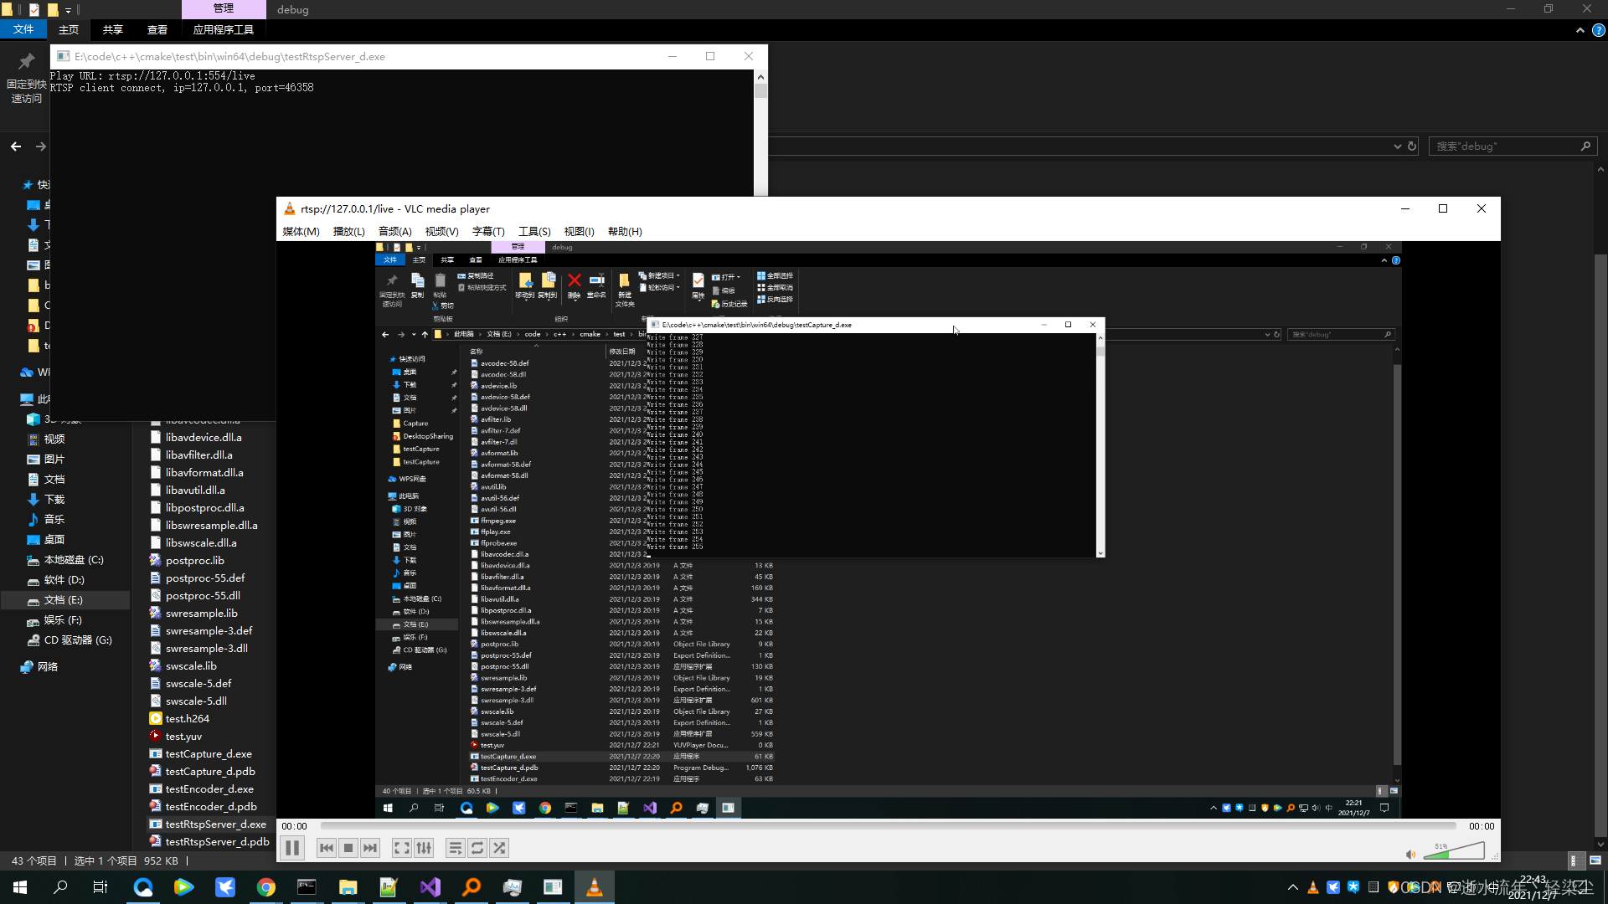Show VLC extended settings
Image resolution: width=1608 pixels, height=904 pixels.
point(424,848)
